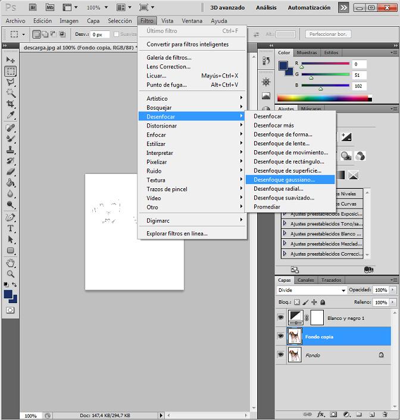Open the Opacidad slider dropdown arrow
The image size is (400, 420).
(392, 290)
